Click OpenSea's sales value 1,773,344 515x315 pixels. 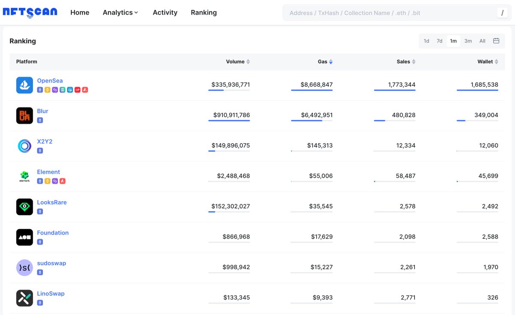(x=402, y=85)
